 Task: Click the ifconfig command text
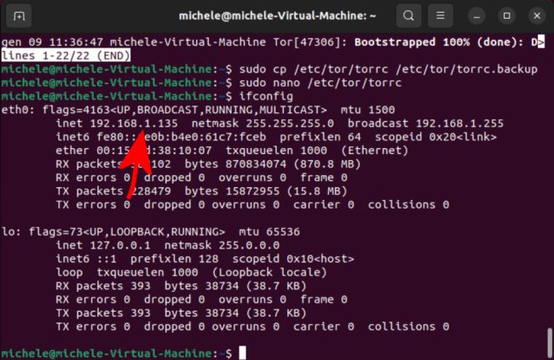pyautogui.click(x=266, y=96)
